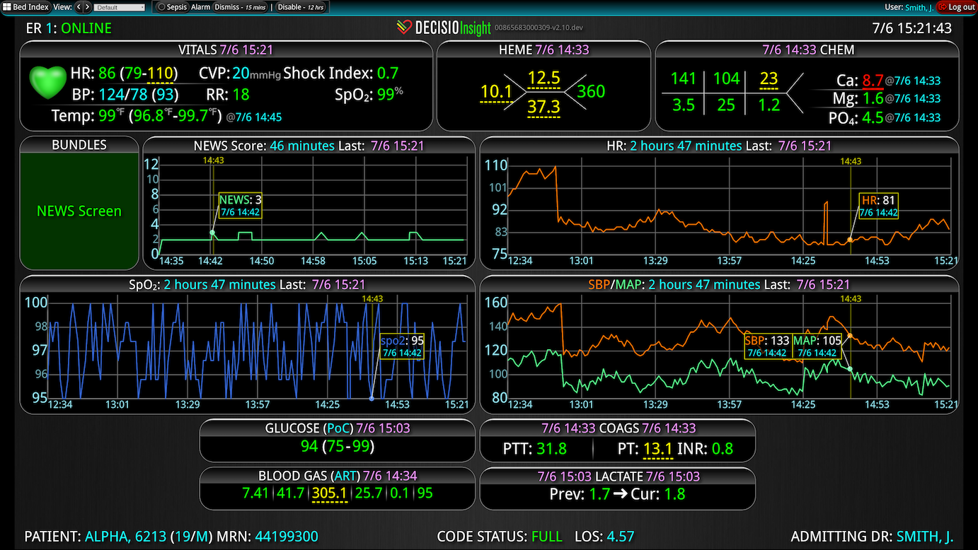The height and width of the screenshot is (550, 978).
Task: Select the BP reading 124/78
Action: 124,94
